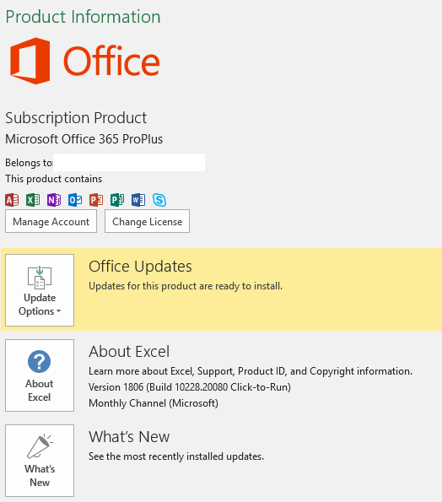Click the blank Belongs to field

[129, 162]
